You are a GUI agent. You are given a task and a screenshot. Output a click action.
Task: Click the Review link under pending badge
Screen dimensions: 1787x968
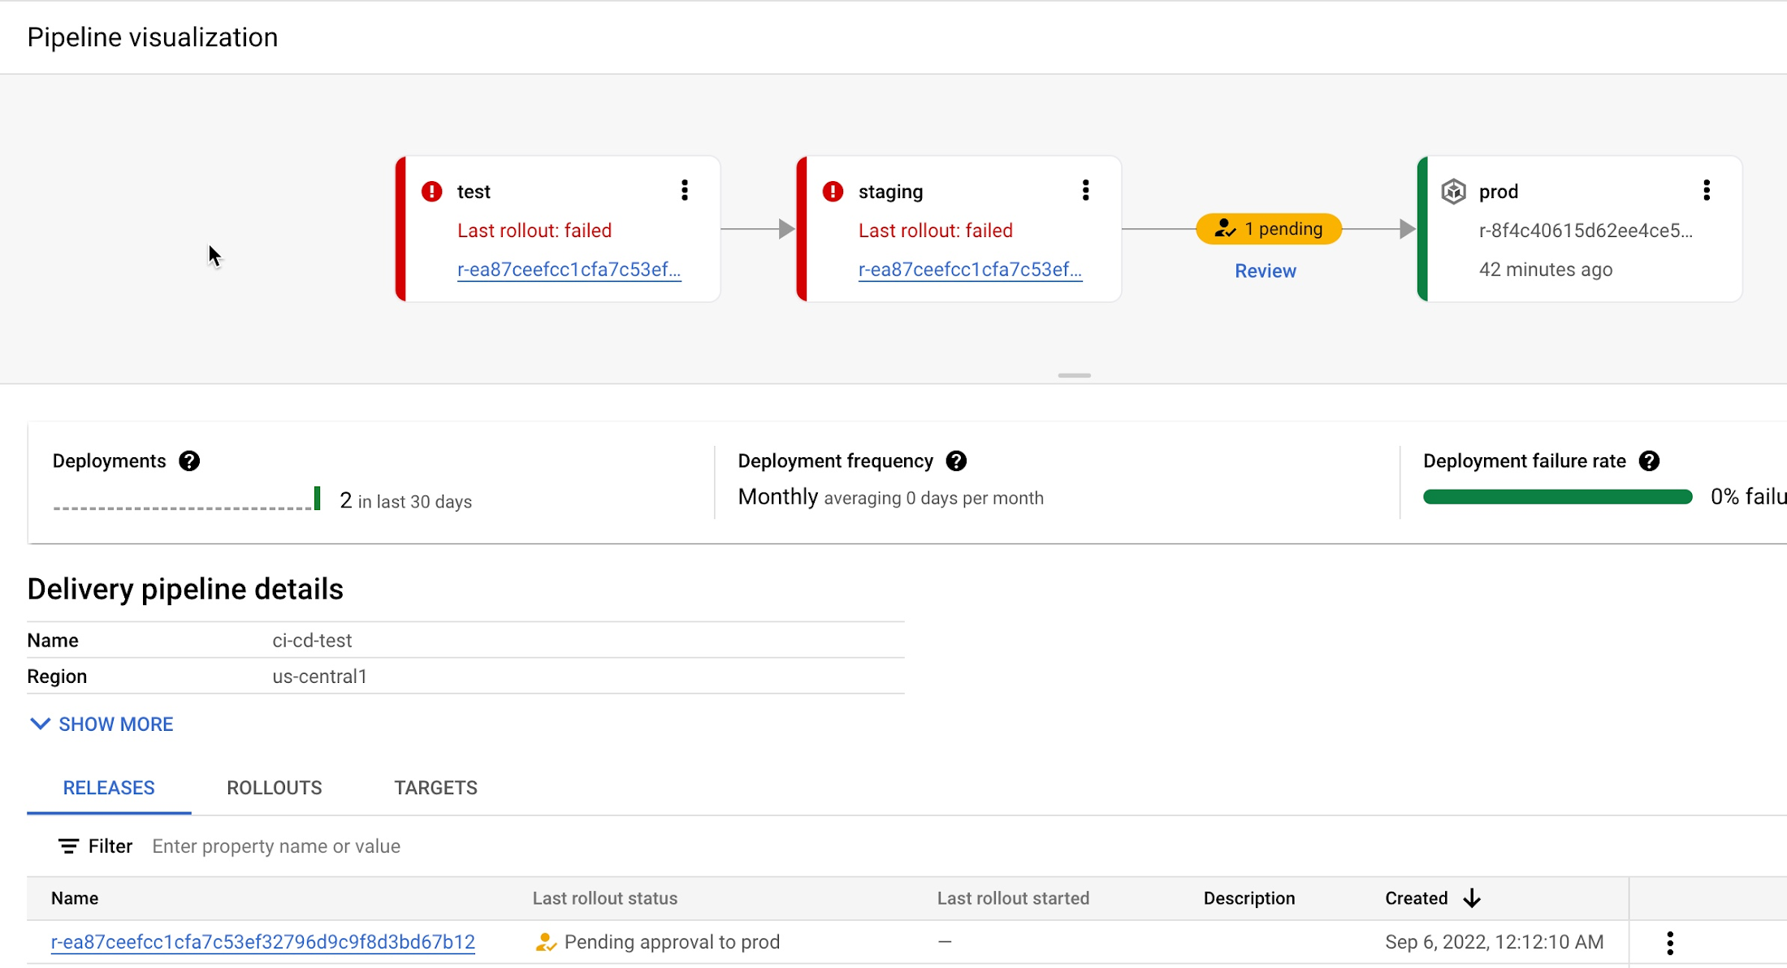1266,271
